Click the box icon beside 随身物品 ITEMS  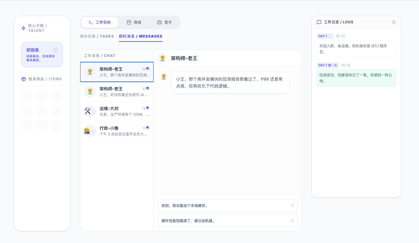tap(23, 79)
